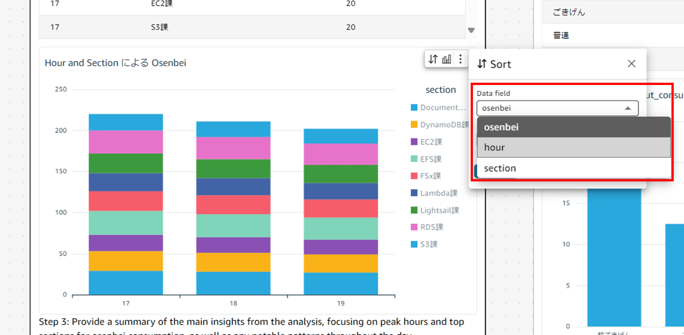Click x-axis label 19

click(341, 303)
